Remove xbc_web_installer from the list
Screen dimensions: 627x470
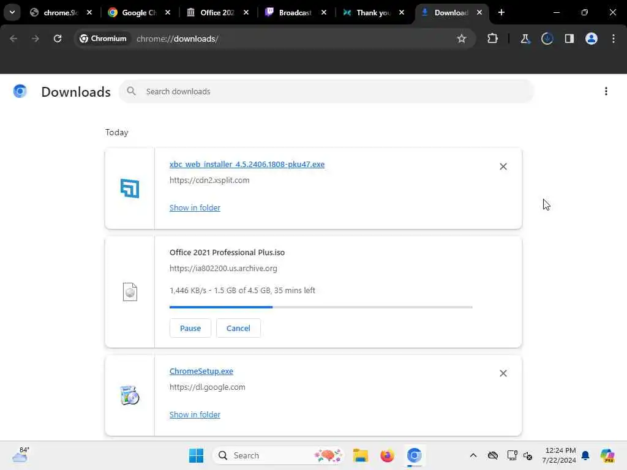[503, 166]
